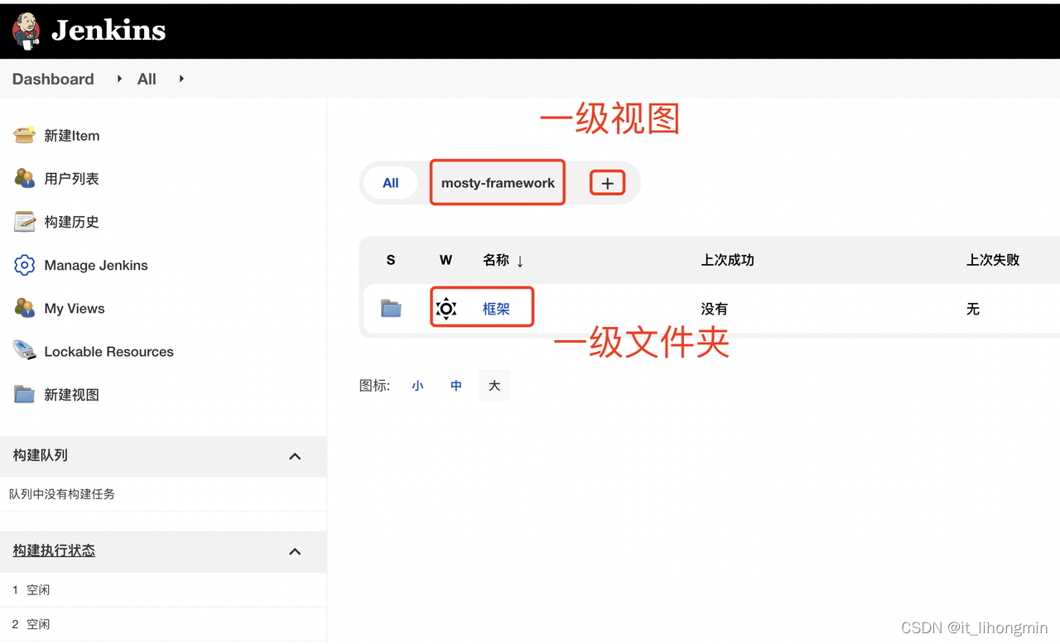Image resolution: width=1060 pixels, height=644 pixels.
Task: Click 队列中没有构建任务 text
Action: coord(62,494)
